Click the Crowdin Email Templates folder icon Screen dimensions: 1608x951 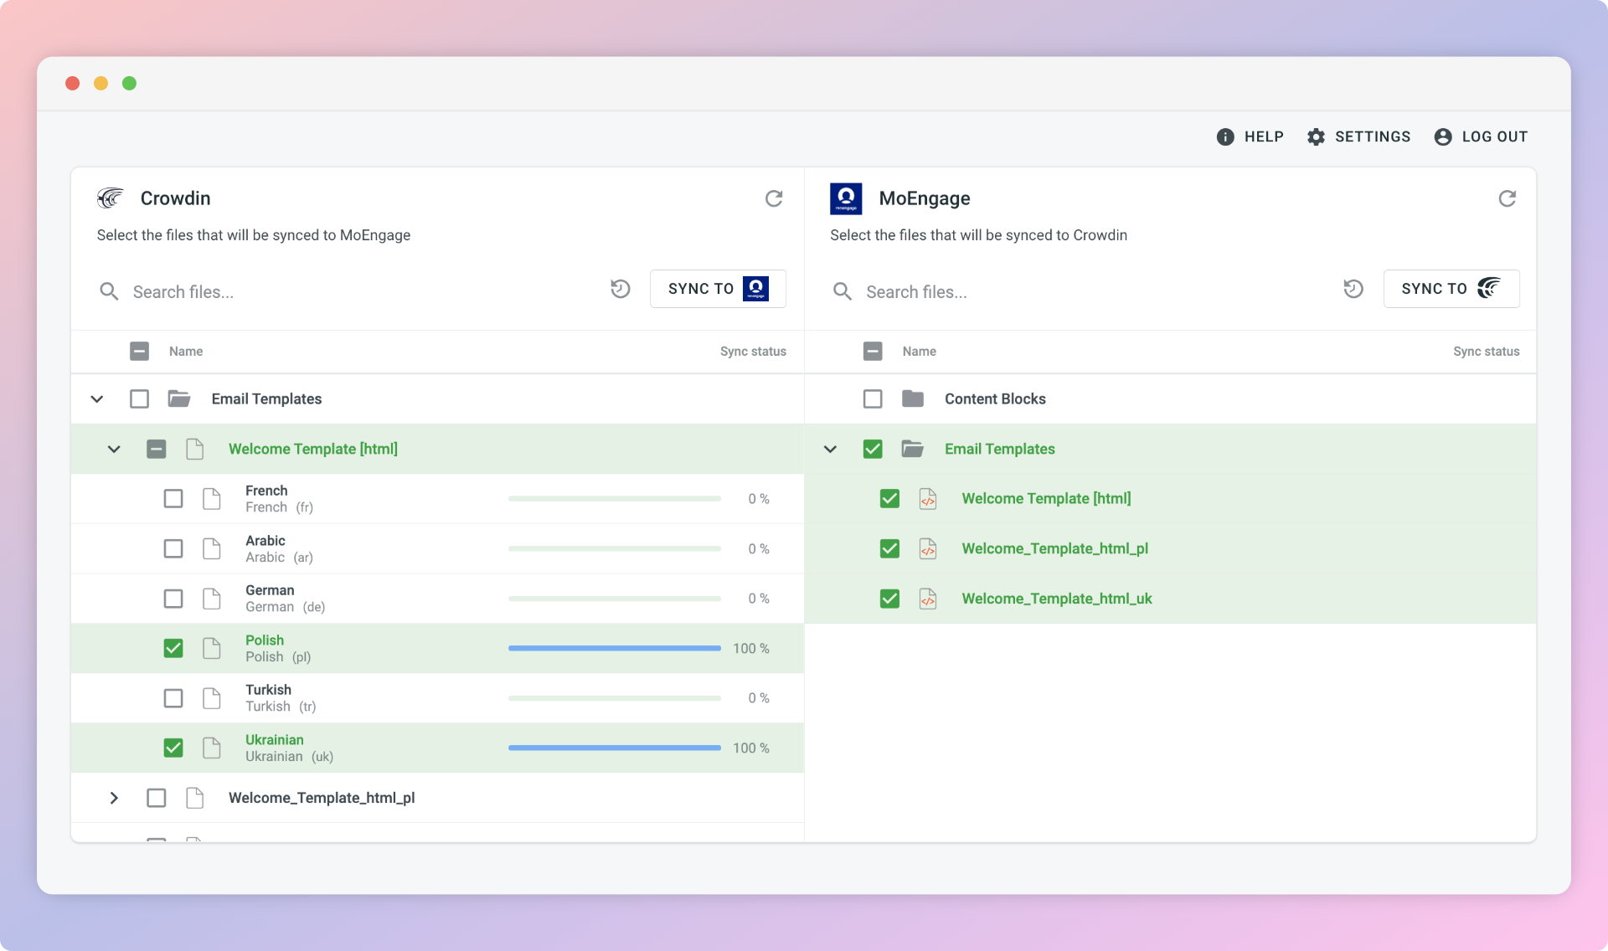[x=179, y=398]
